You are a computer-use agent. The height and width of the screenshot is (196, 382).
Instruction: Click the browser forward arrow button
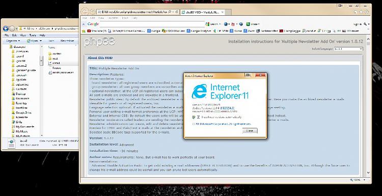[x=93, y=12]
